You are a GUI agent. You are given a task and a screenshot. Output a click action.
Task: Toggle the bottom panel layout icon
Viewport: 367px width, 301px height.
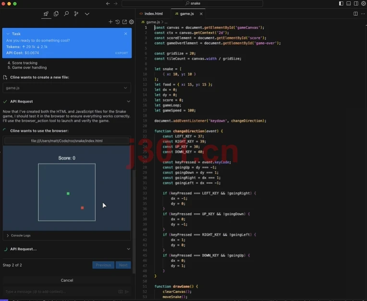click(x=349, y=3)
